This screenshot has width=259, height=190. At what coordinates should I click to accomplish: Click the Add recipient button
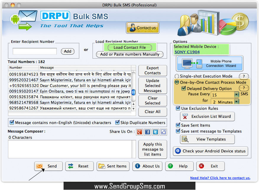(67, 51)
